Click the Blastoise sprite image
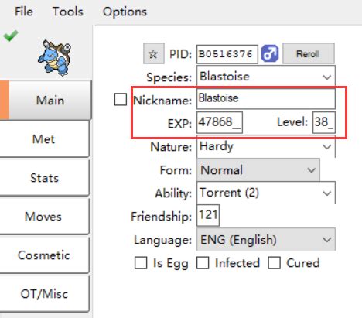 (x=55, y=57)
